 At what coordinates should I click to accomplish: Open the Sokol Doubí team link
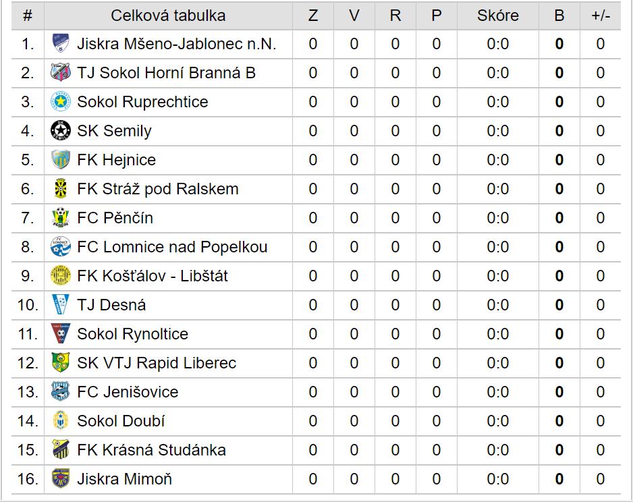pyautogui.click(x=121, y=421)
